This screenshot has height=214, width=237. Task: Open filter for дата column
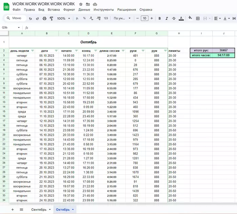pyautogui.click(x=56, y=51)
